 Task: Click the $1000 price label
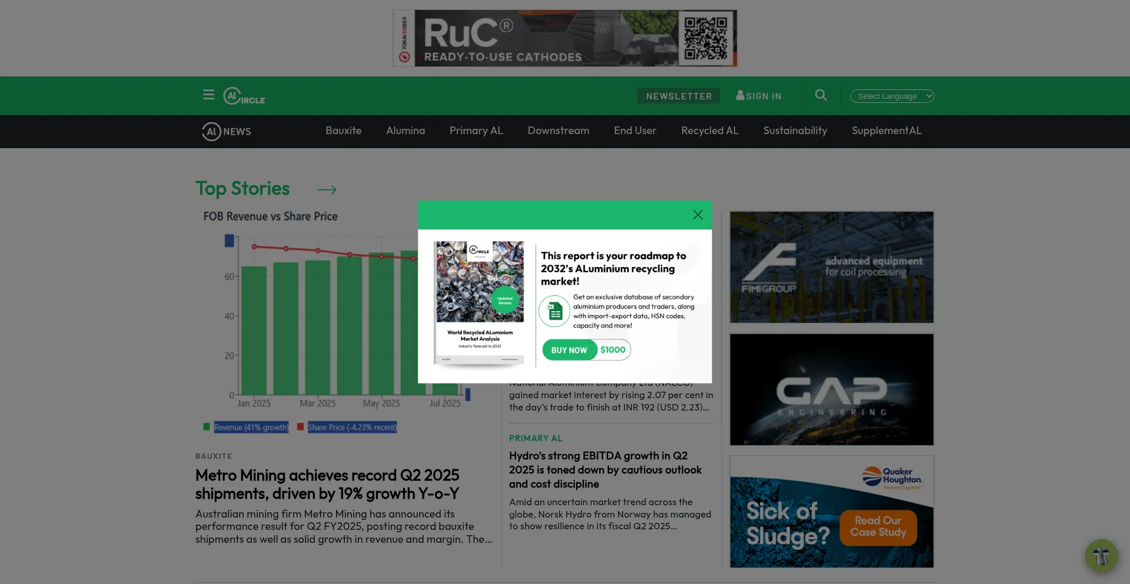(613, 350)
